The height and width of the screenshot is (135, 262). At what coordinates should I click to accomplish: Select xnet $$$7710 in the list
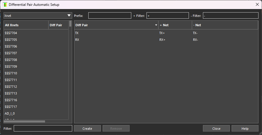[11, 73]
